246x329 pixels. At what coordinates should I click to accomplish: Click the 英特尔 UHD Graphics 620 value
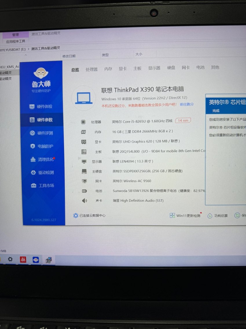pos(146,141)
